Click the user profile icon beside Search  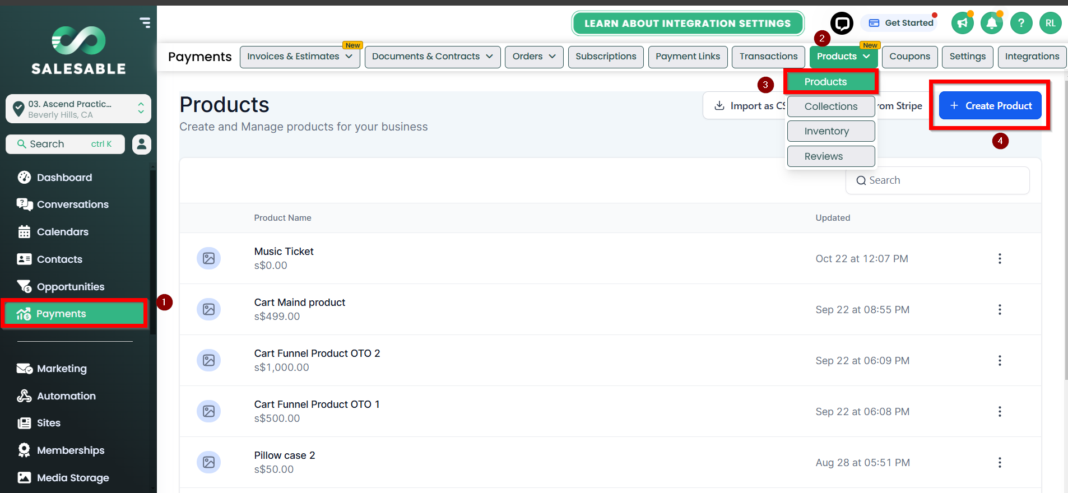pos(142,144)
